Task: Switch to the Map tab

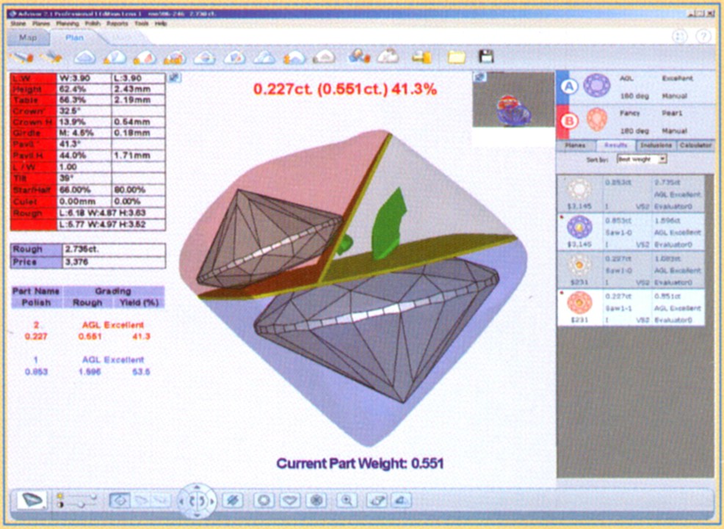Action: [29, 37]
